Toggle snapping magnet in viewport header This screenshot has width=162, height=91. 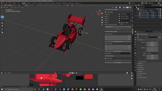(67, 5)
